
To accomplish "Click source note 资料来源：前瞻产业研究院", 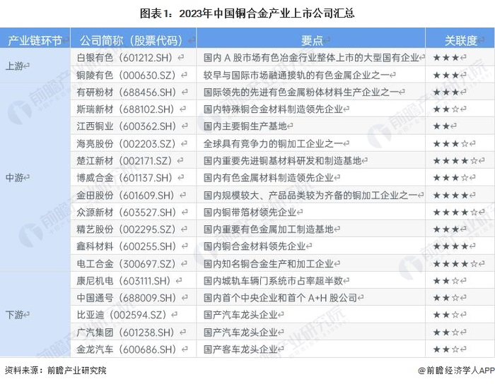I will click(56, 371).
